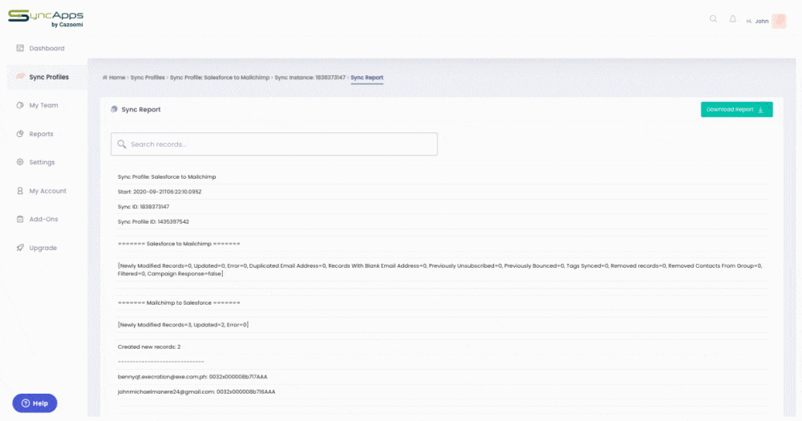Click the My Account person icon
This screenshot has width=802, height=421.
[x=20, y=191]
